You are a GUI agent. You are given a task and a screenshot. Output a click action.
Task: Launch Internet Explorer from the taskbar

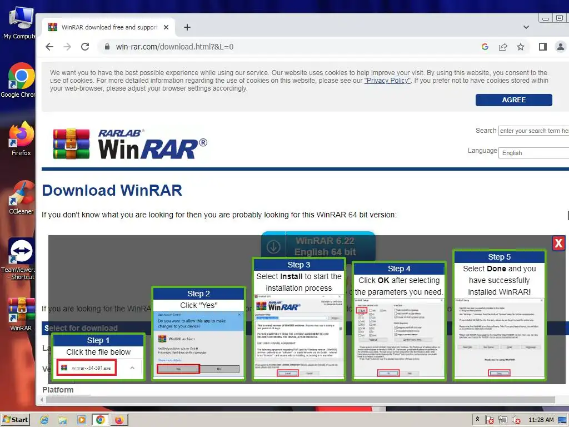44,420
